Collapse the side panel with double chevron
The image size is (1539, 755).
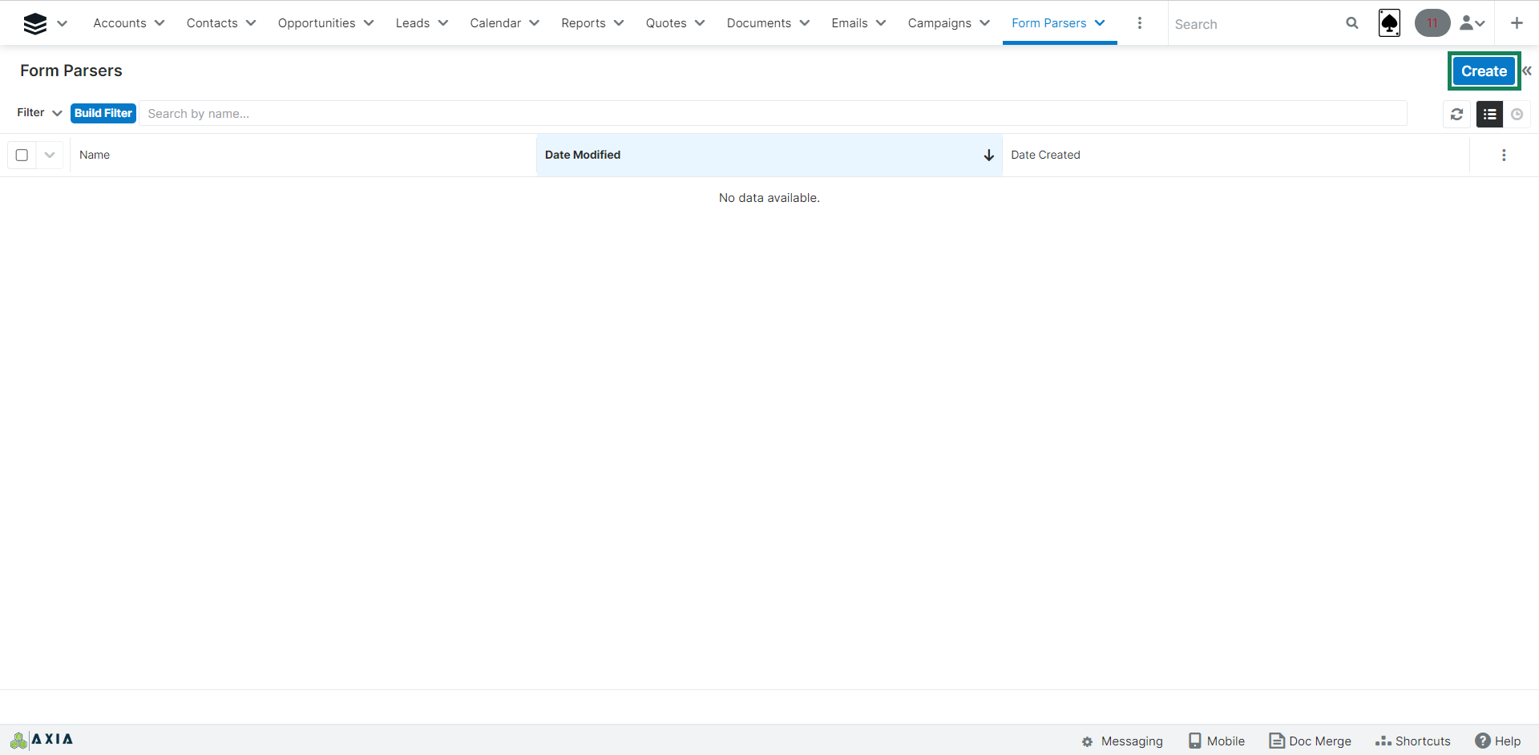pyautogui.click(x=1527, y=71)
